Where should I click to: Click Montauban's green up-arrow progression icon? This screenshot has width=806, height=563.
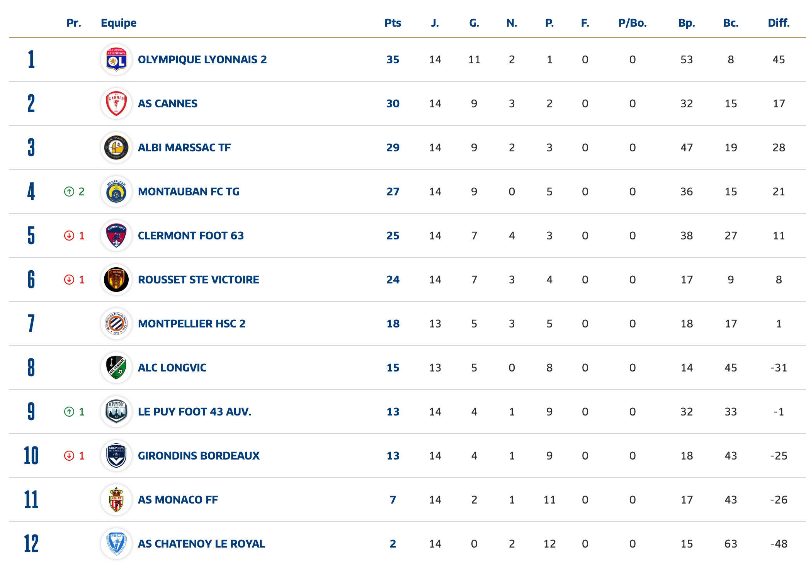[69, 192]
